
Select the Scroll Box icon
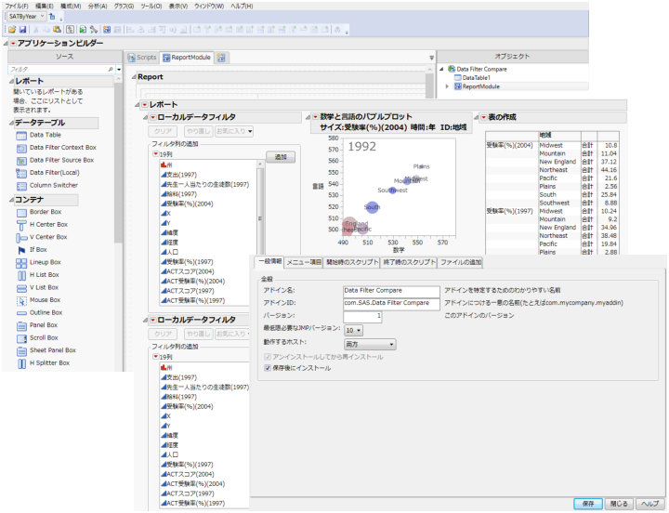pyautogui.click(x=21, y=338)
